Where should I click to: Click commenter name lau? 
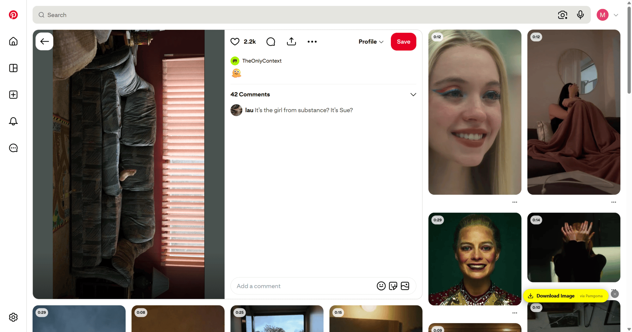pyautogui.click(x=249, y=110)
